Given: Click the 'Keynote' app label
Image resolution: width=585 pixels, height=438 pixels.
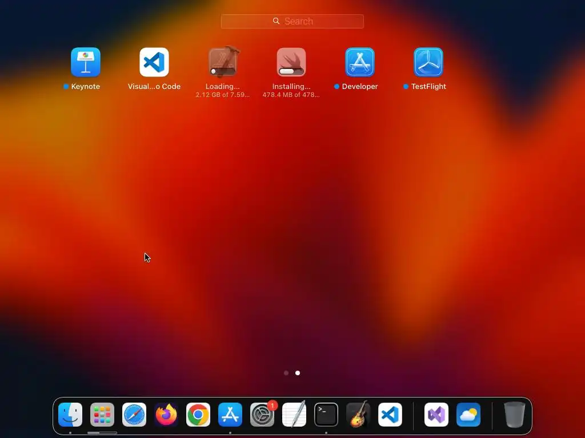Looking at the screenshot, I should (86, 87).
